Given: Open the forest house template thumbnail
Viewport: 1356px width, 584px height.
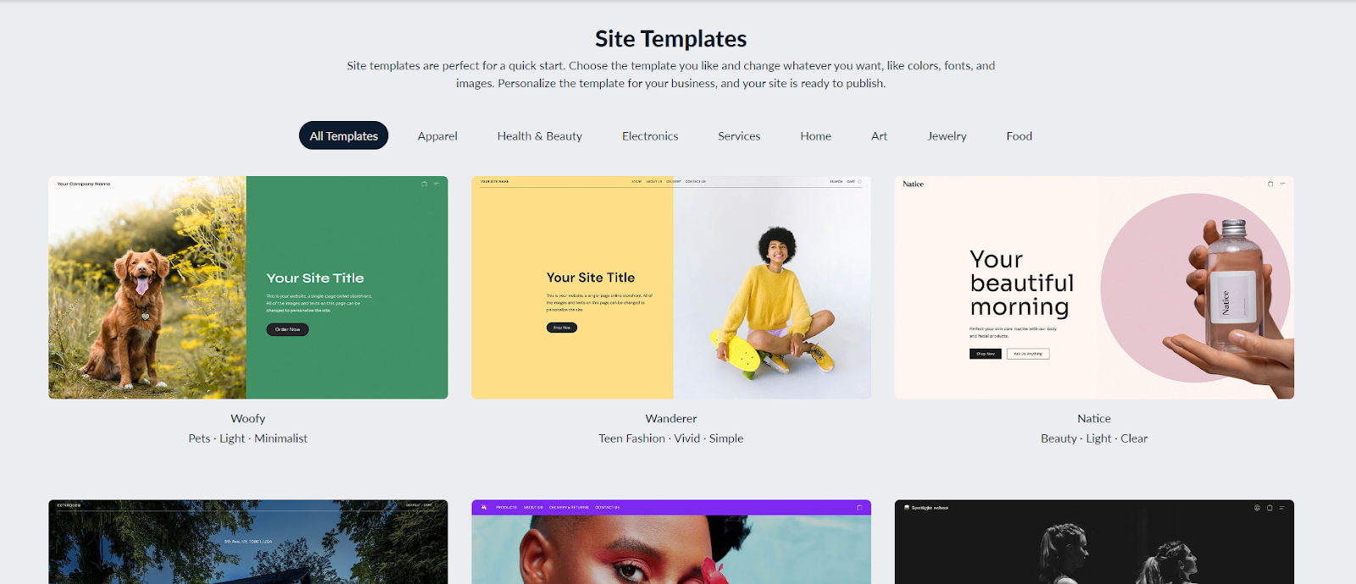Looking at the screenshot, I should pos(248,542).
